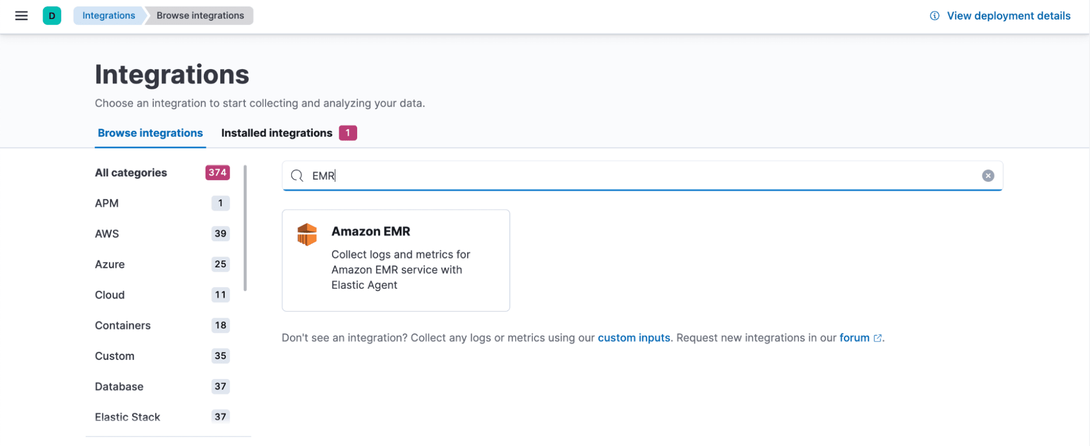Click the deployment details info icon

click(x=935, y=16)
